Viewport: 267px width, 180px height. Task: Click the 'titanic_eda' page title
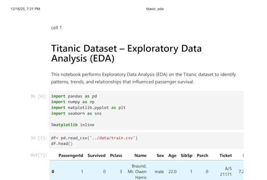[x=155, y=9]
